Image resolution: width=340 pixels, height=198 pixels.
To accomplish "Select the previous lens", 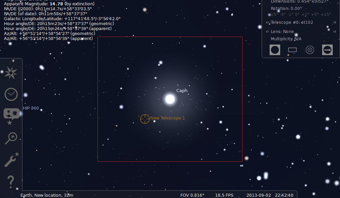I will click(x=267, y=32).
